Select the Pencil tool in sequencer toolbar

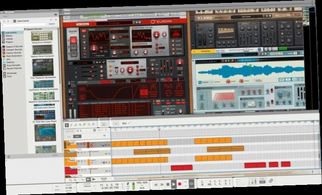[71, 125]
